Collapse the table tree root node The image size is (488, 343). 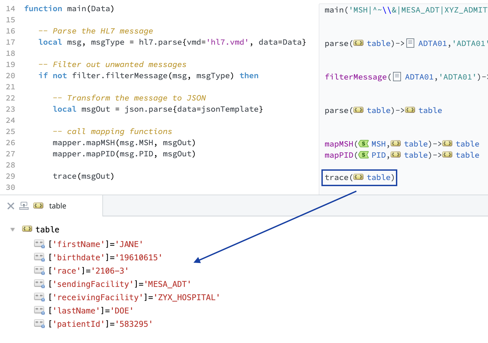pos(13,229)
